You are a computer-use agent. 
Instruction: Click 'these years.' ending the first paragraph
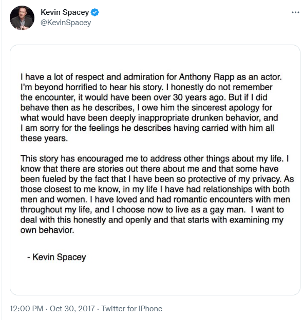click(x=44, y=138)
